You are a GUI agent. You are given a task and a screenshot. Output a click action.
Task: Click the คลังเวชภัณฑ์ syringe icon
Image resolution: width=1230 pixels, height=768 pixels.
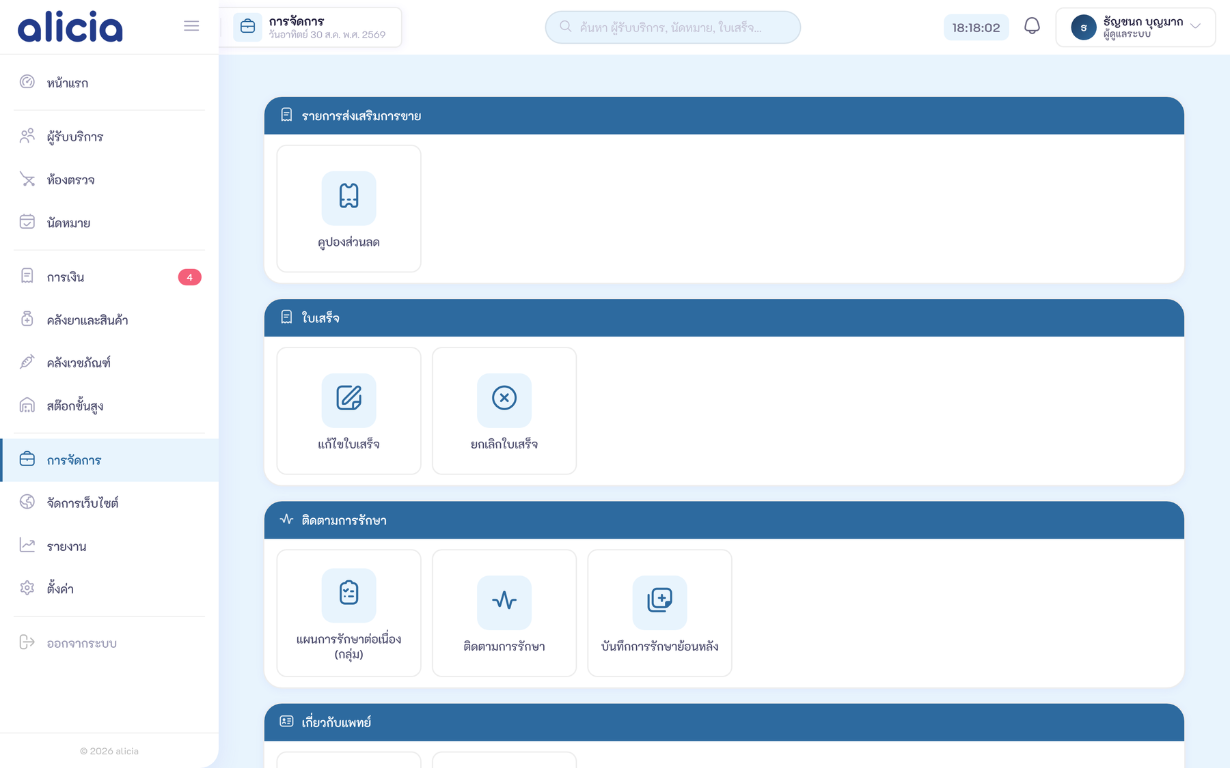[x=27, y=362]
